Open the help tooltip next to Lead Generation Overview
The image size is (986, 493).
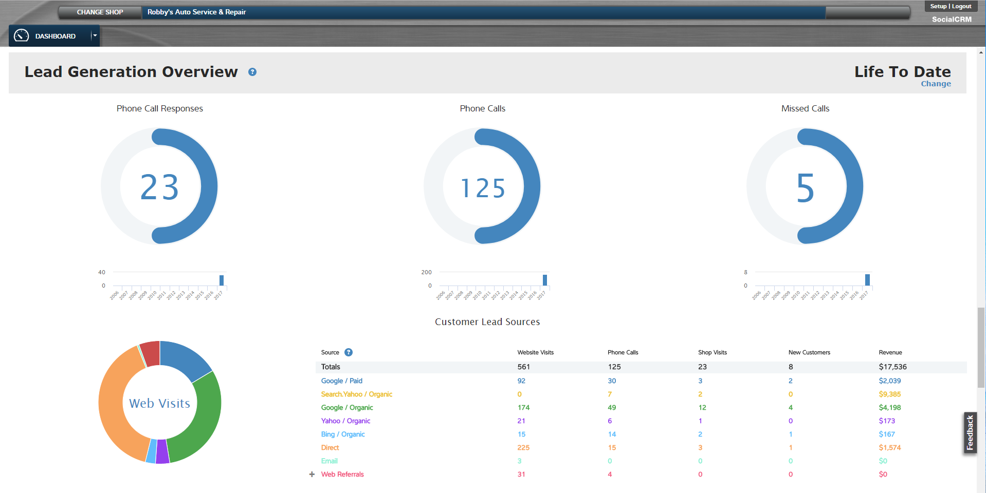coord(252,72)
